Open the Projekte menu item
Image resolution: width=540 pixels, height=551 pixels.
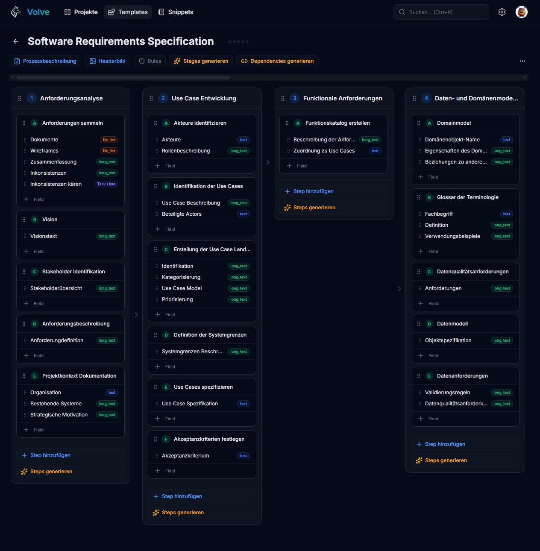[x=81, y=12]
